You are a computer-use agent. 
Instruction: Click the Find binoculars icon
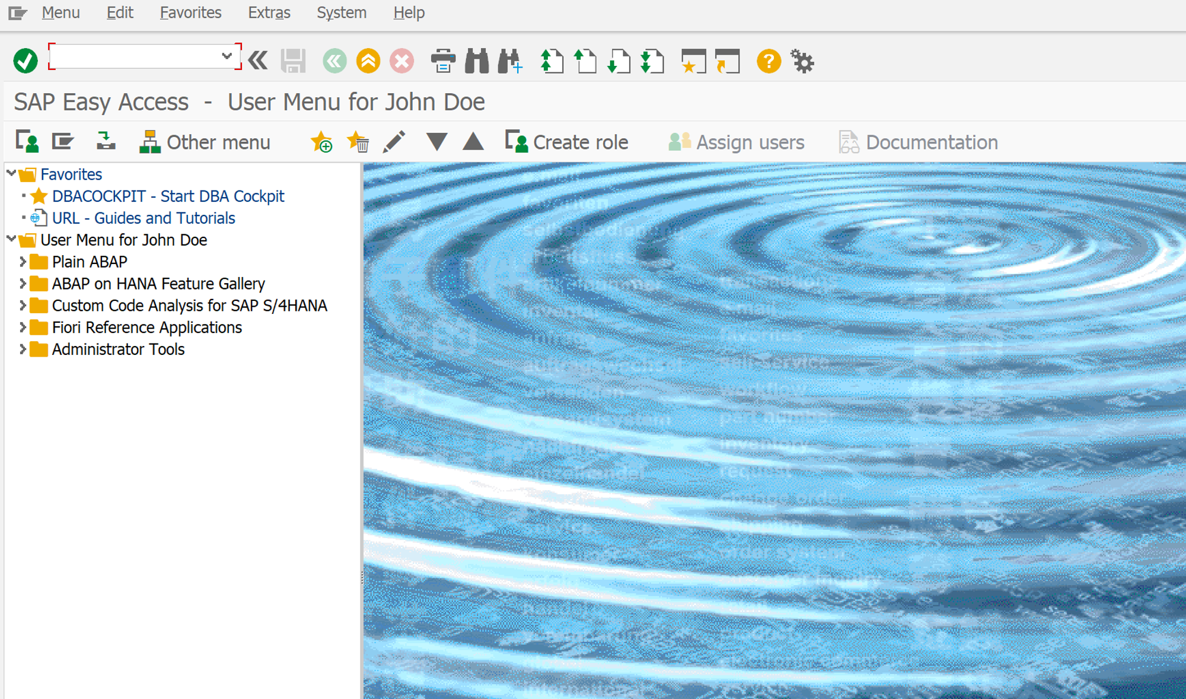coord(476,61)
